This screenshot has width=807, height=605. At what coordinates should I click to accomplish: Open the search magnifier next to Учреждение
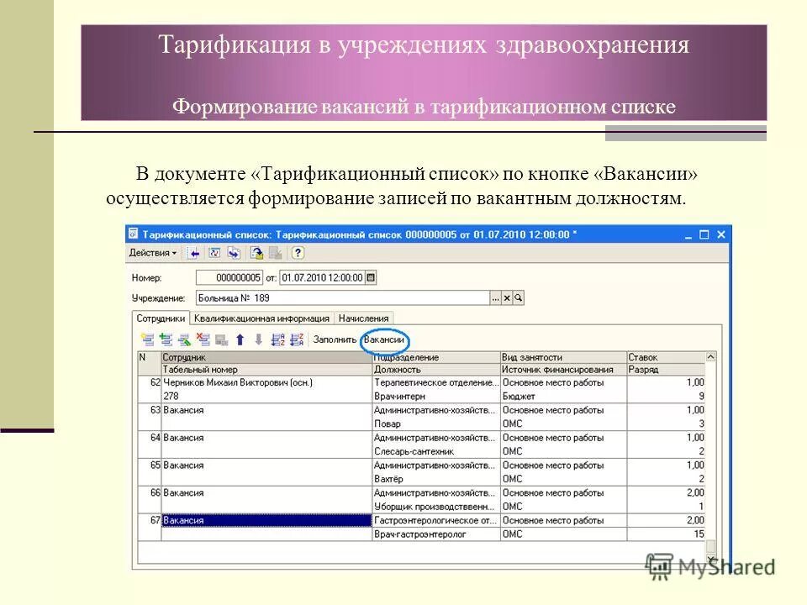pos(516,297)
